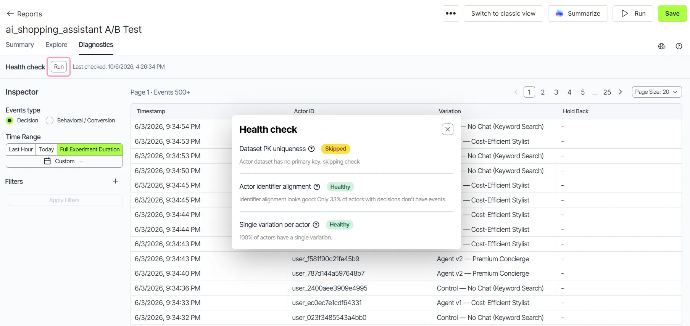
Task: Go to the next page with the right chevron
Action: point(621,92)
